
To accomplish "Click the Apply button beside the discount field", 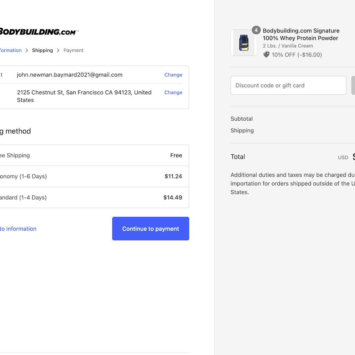I will pos(353,85).
